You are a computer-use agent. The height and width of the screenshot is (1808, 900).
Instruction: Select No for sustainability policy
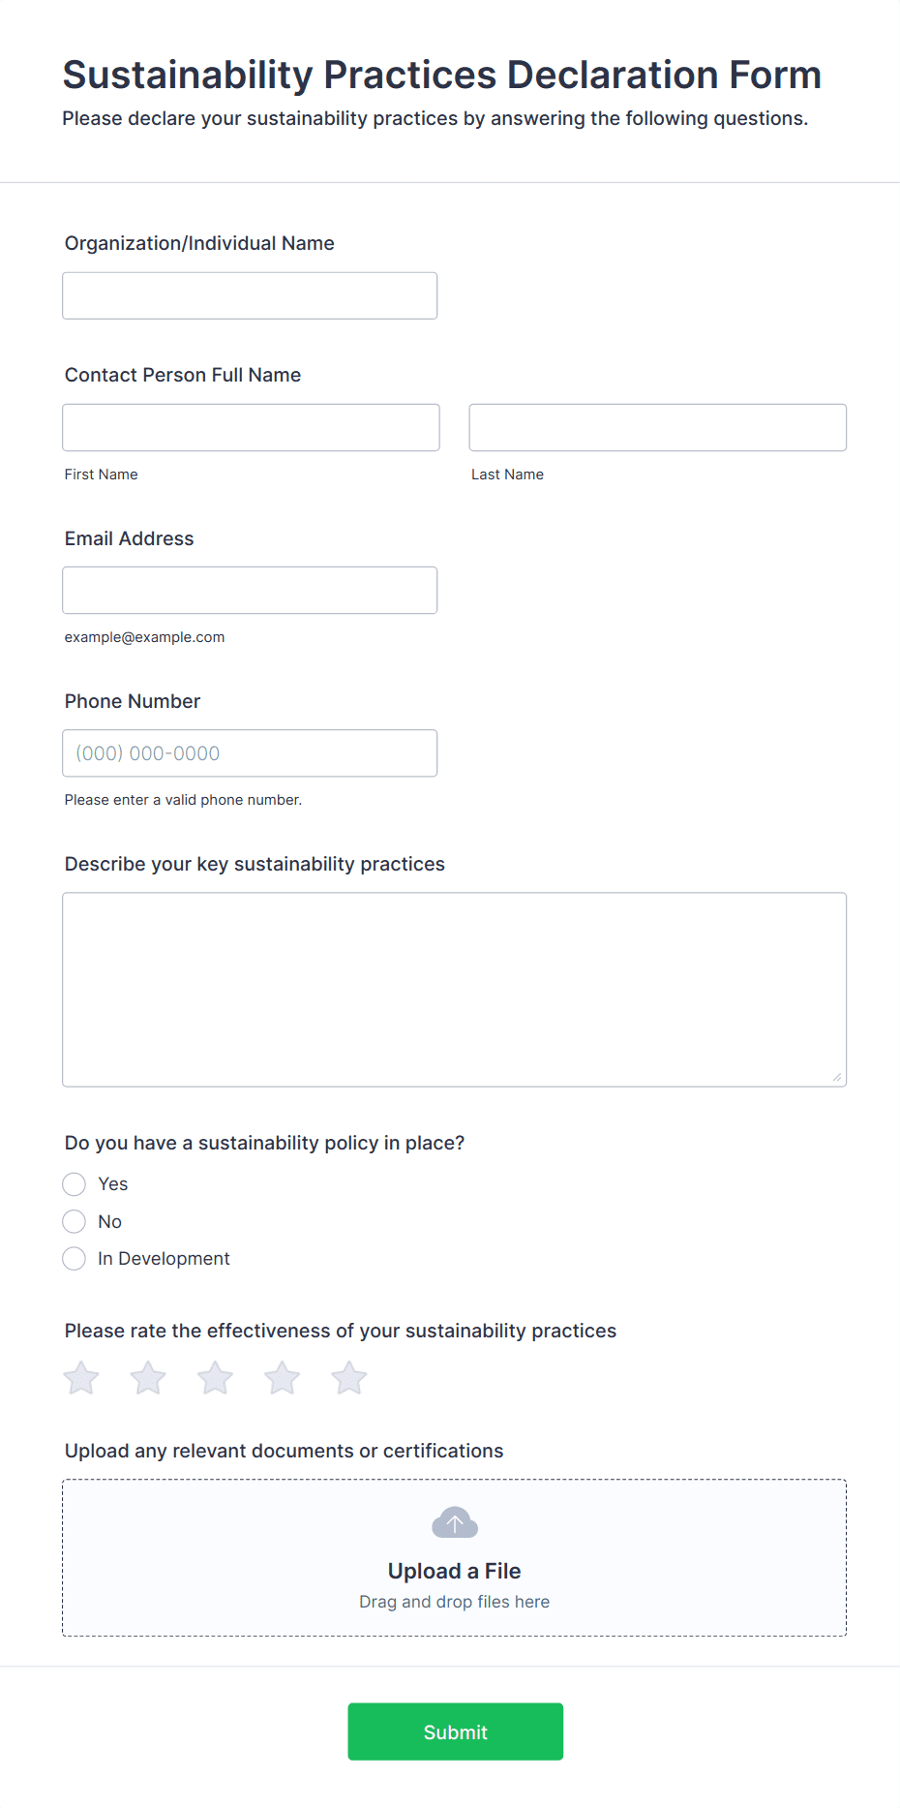[x=75, y=1221]
